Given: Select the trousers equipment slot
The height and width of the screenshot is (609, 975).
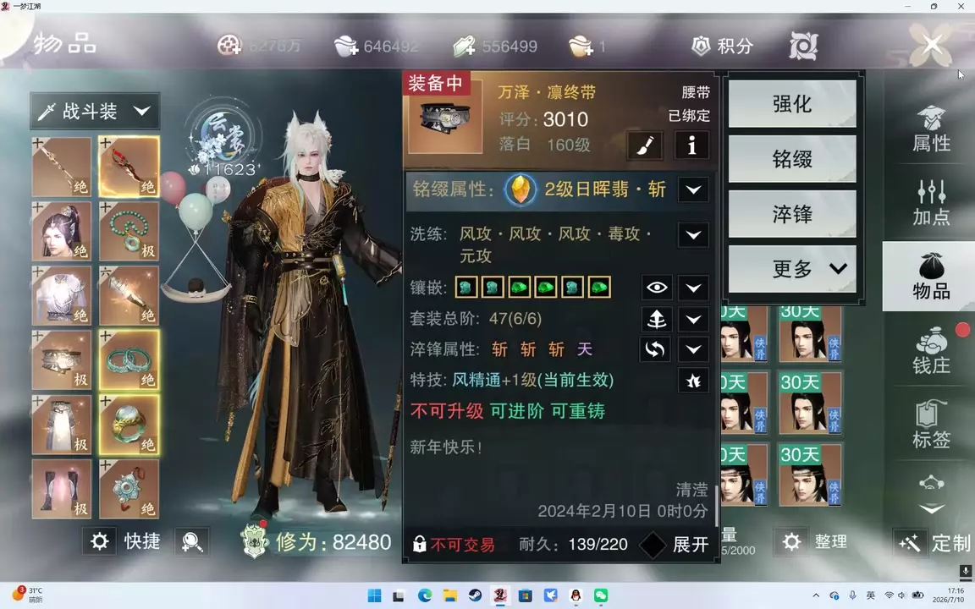Looking at the screenshot, I should [x=62, y=425].
